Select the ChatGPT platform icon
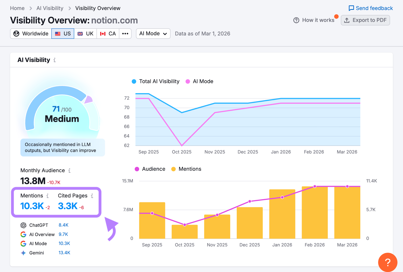 click(x=23, y=225)
